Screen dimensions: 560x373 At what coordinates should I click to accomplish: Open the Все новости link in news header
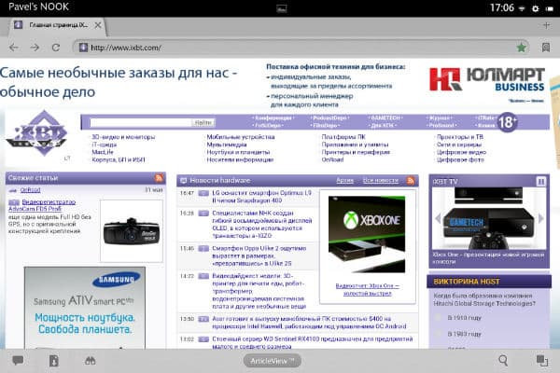click(x=381, y=181)
